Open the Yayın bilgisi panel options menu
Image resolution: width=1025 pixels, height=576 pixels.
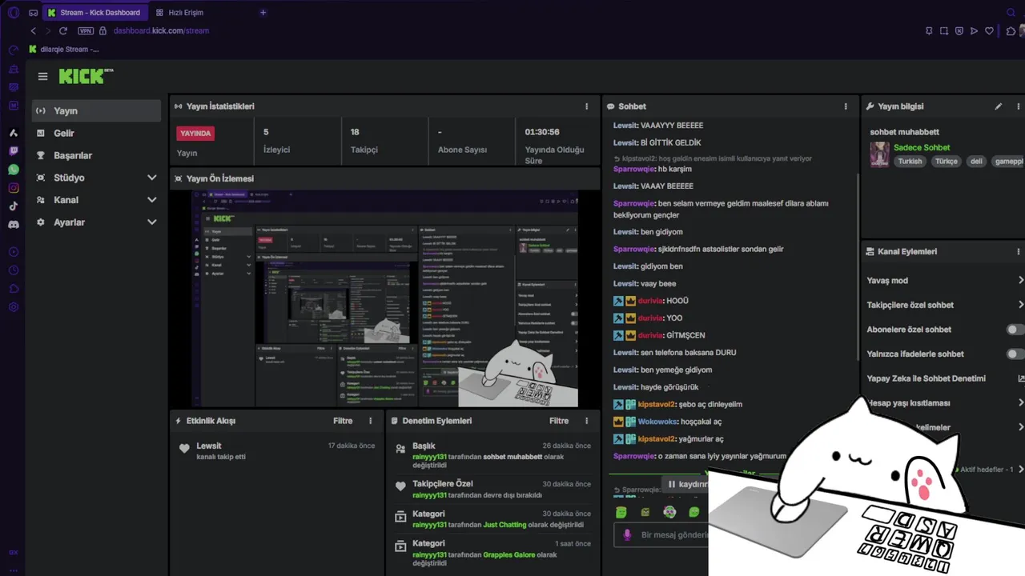tap(1020, 106)
